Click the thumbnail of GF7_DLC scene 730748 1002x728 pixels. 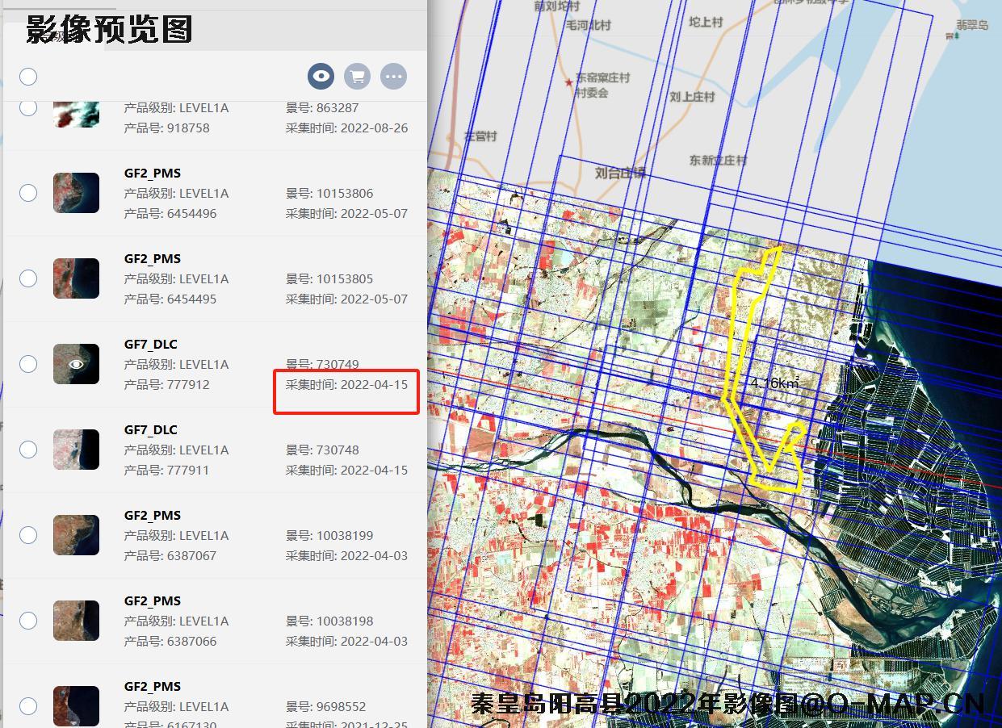tap(76, 450)
